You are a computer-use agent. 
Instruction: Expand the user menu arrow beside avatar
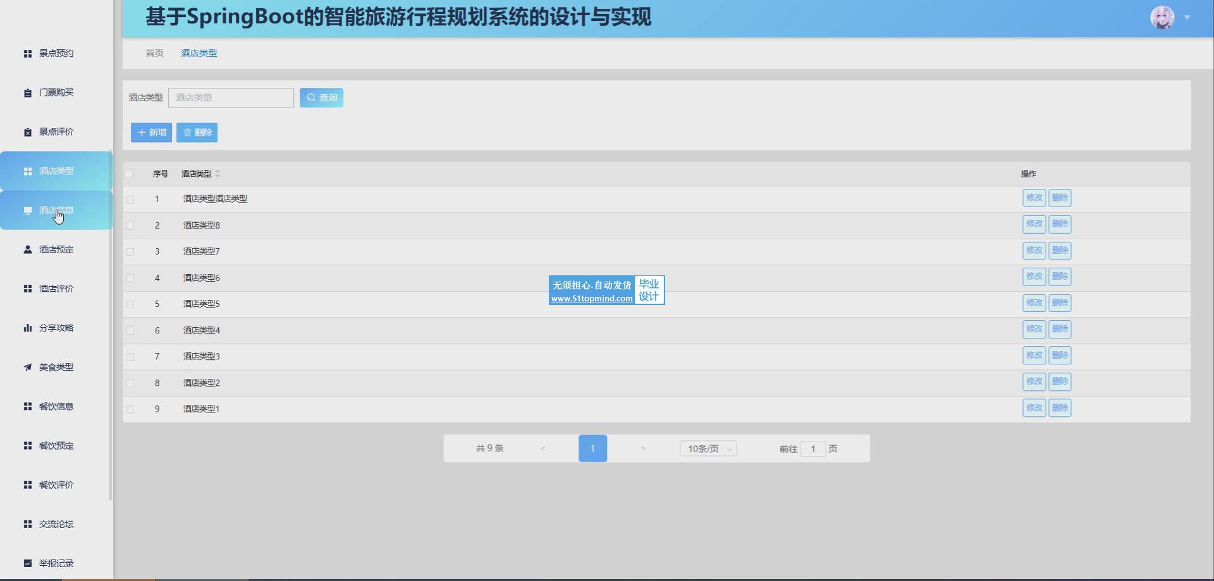[1187, 18]
